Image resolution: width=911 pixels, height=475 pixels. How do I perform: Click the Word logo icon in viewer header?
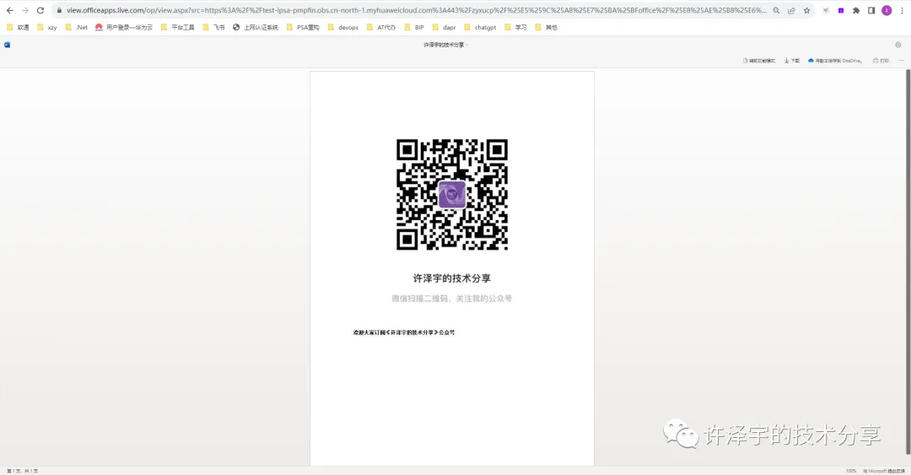click(x=7, y=45)
